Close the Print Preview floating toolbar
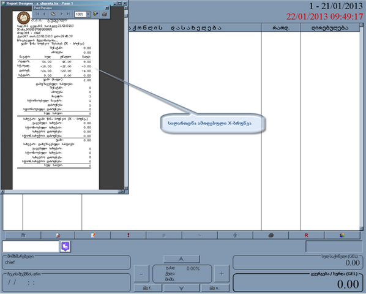This screenshot has height=294, width=366. coord(106,8)
